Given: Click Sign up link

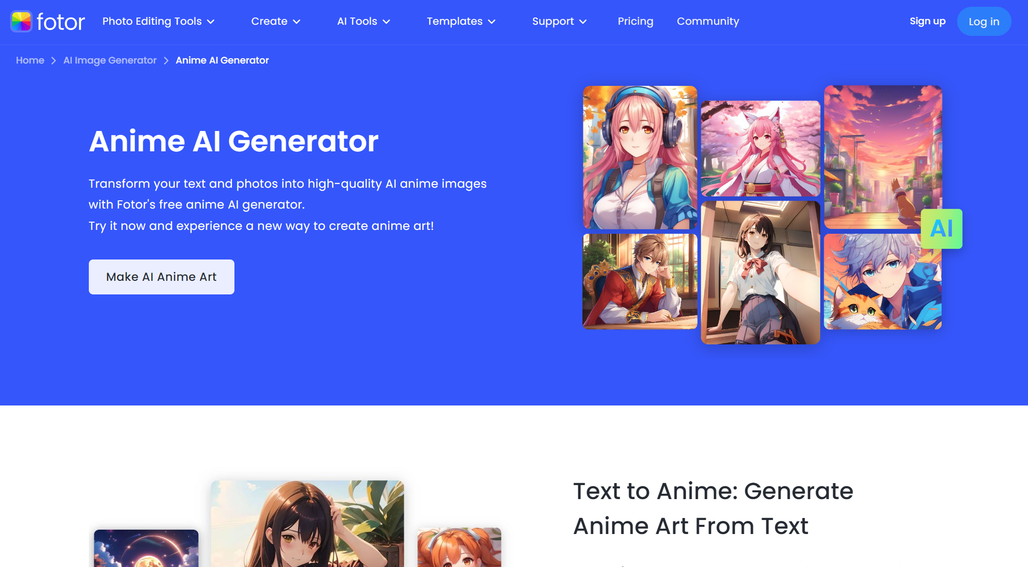Looking at the screenshot, I should coord(928,22).
